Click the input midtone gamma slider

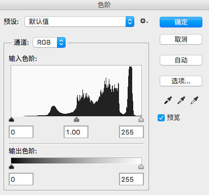click(77, 119)
